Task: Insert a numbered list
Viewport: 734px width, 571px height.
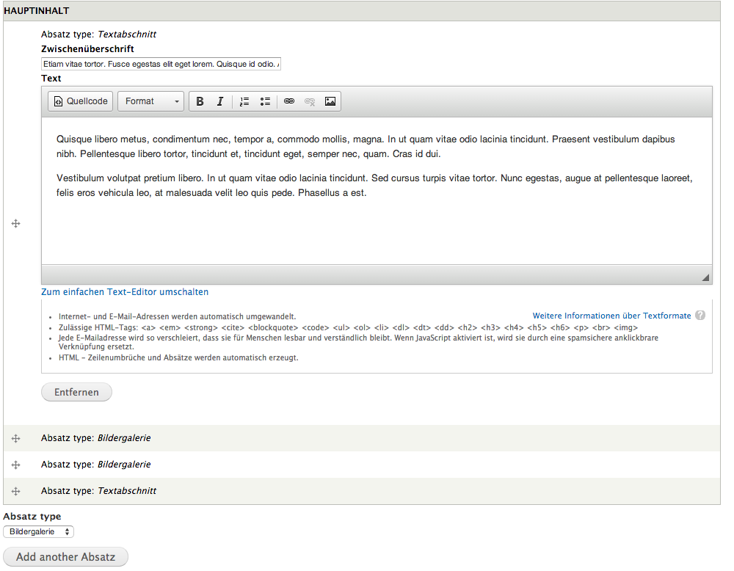Action: 244,101
